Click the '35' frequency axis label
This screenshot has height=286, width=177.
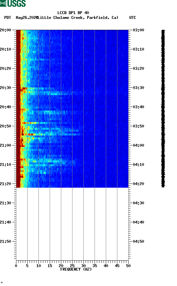(x=95, y=266)
